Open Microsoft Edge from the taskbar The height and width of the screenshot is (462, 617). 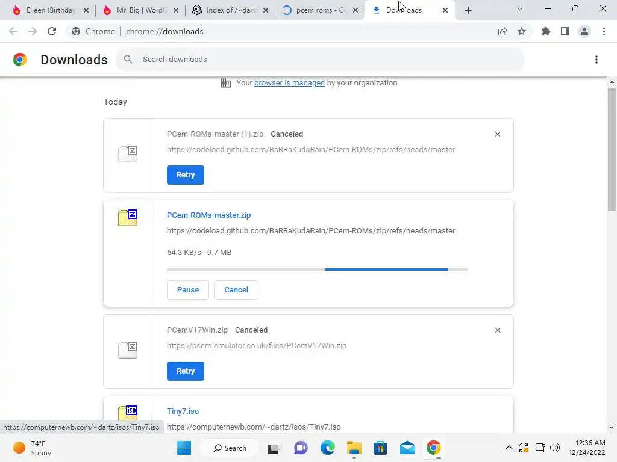click(327, 448)
